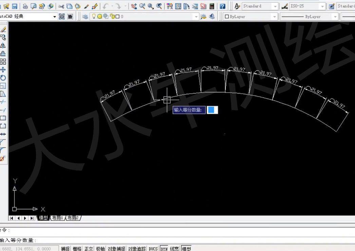Screen dimensions: 355x251
Task: Switch to the 布局1 layout tab
Action: click(x=57, y=218)
